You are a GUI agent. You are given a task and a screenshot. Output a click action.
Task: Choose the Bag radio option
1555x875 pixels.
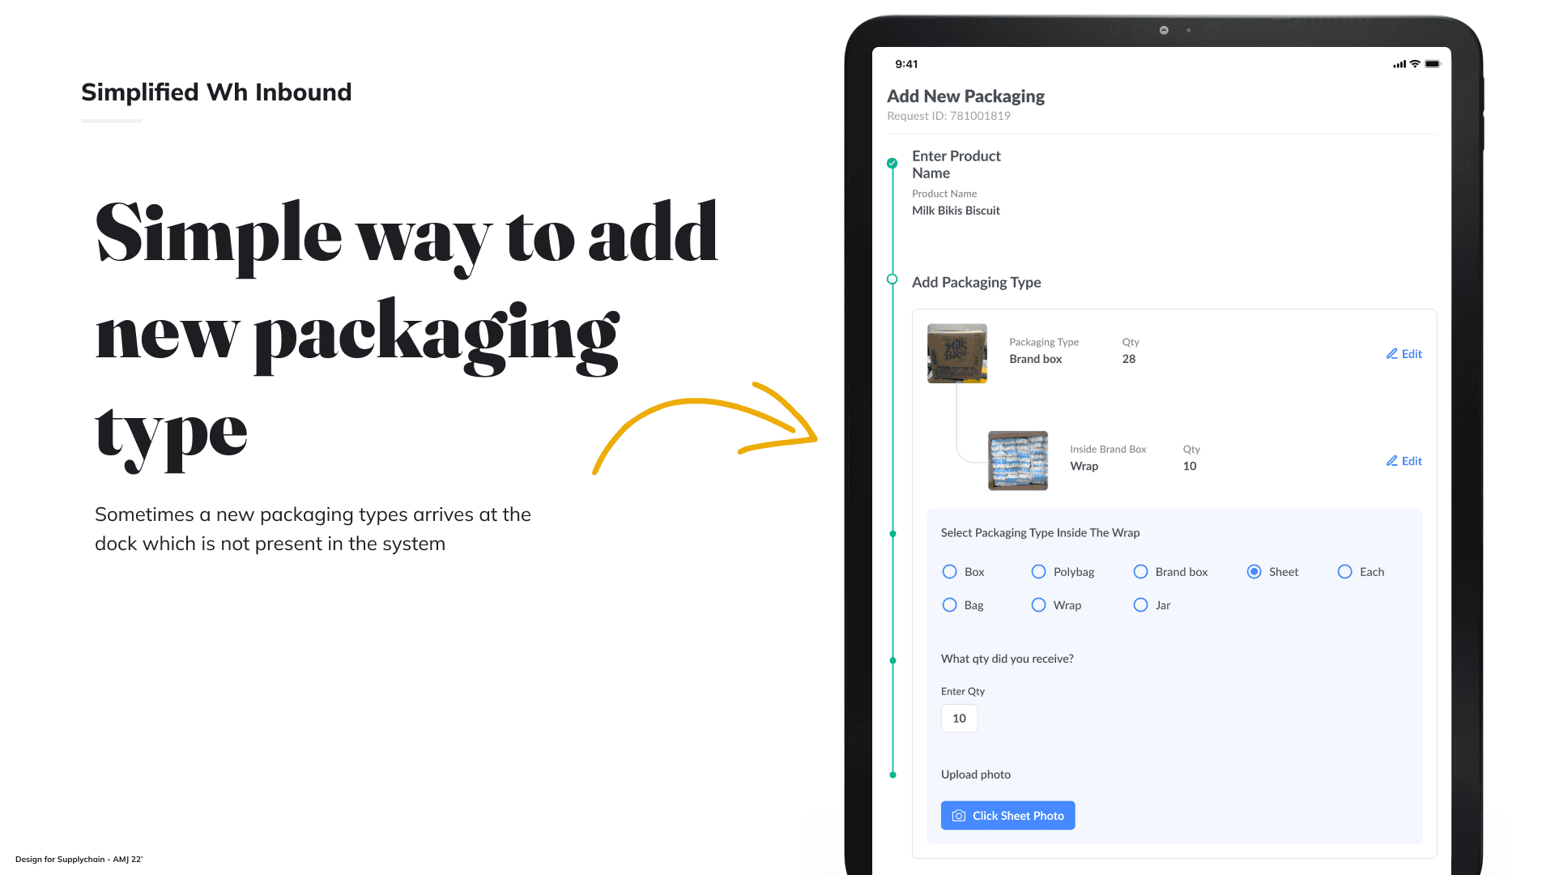click(949, 605)
